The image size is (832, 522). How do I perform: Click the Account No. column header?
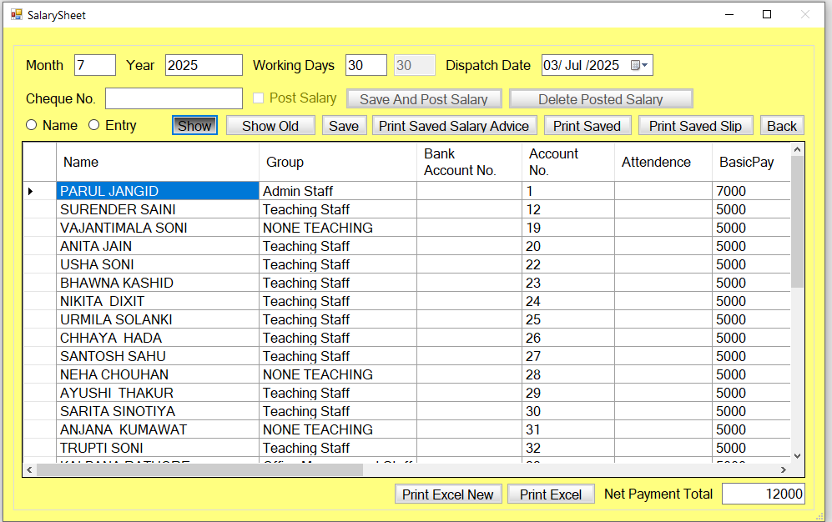[568, 162]
